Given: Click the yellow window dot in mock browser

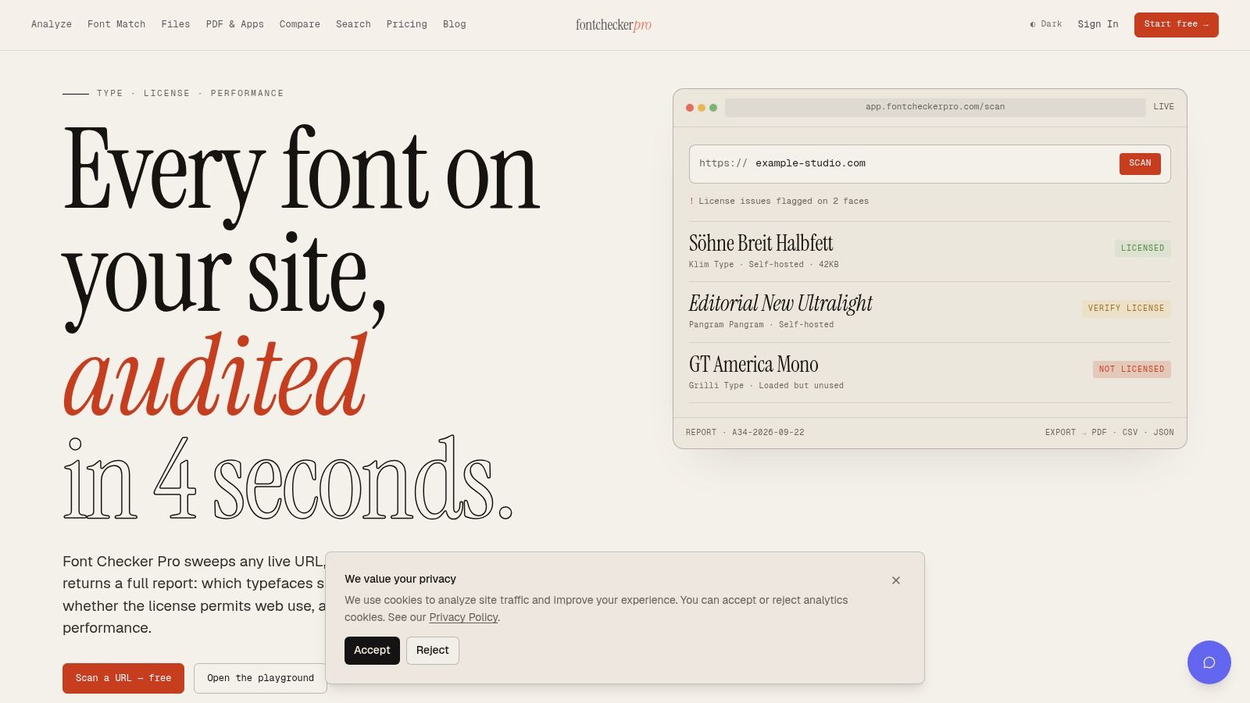Looking at the screenshot, I should click(x=702, y=108).
